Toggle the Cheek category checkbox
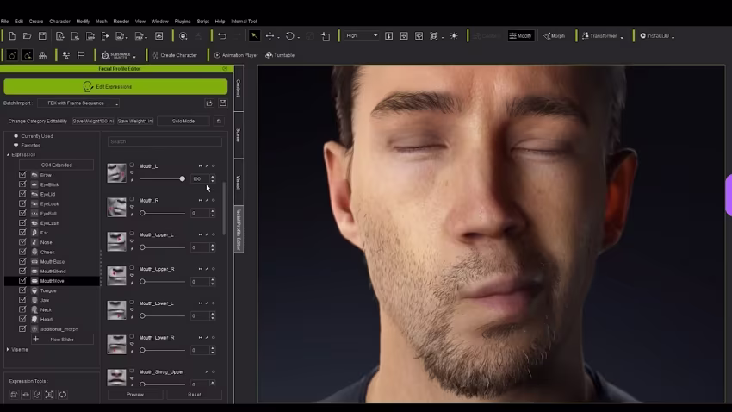The height and width of the screenshot is (412, 732). [22, 252]
